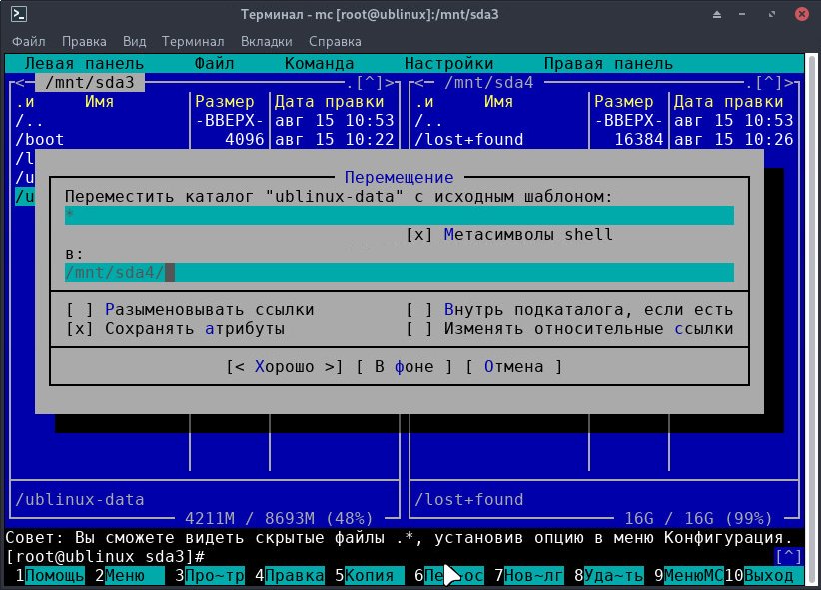Click Выход to quit Midnight Commander
The image size is (821, 590).
coord(772,575)
